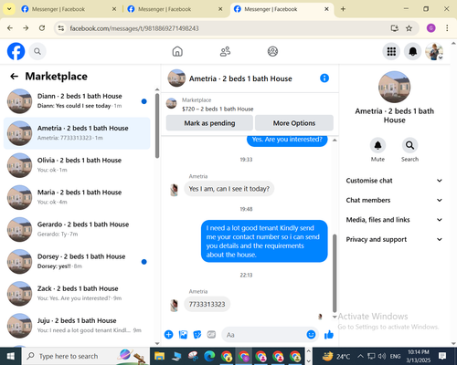Viewport: 457px width, 365px height.
Task: Open the Gerardo conversation
Action: pos(77,229)
